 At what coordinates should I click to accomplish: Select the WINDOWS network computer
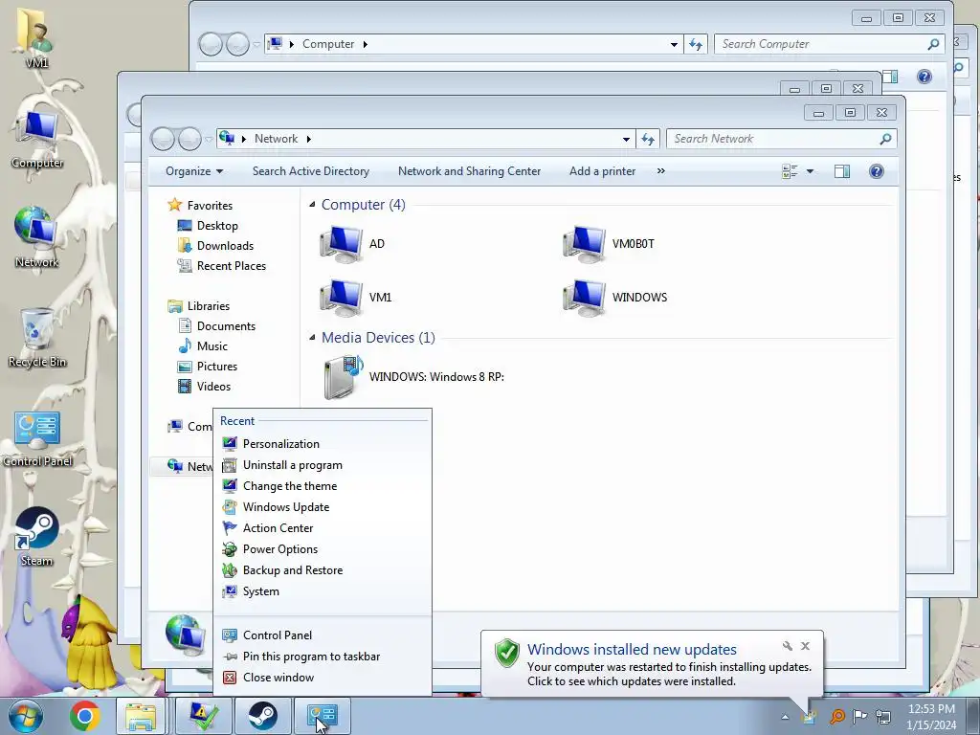click(584, 298)
